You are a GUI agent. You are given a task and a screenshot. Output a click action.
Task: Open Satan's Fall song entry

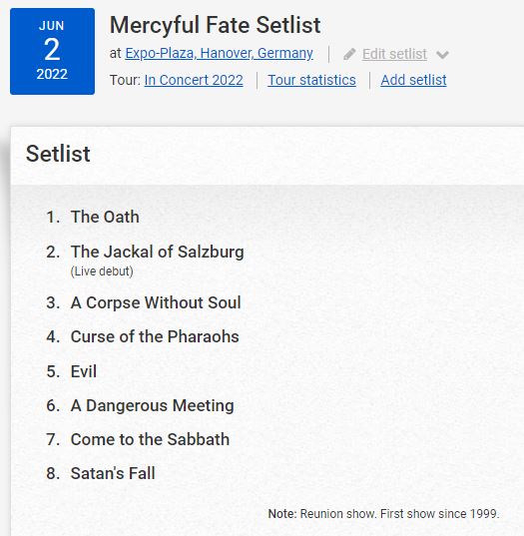pyautogui.click(x=113, y=473)
